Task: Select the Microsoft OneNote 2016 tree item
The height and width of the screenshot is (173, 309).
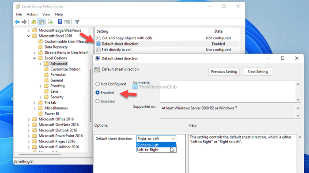Action: [x=59, y=125]
